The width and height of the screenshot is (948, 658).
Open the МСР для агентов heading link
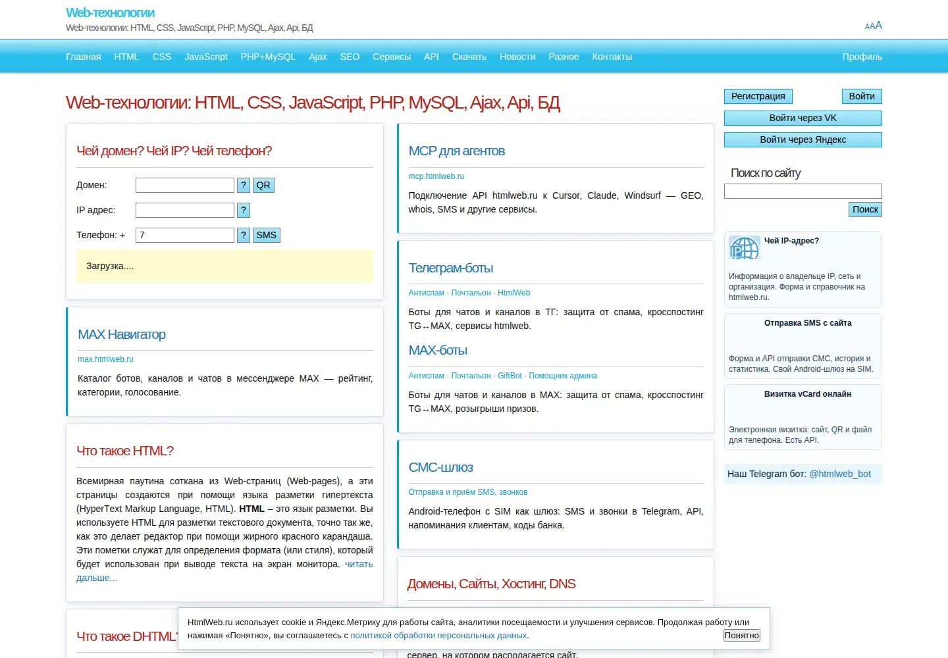point(457,151)
